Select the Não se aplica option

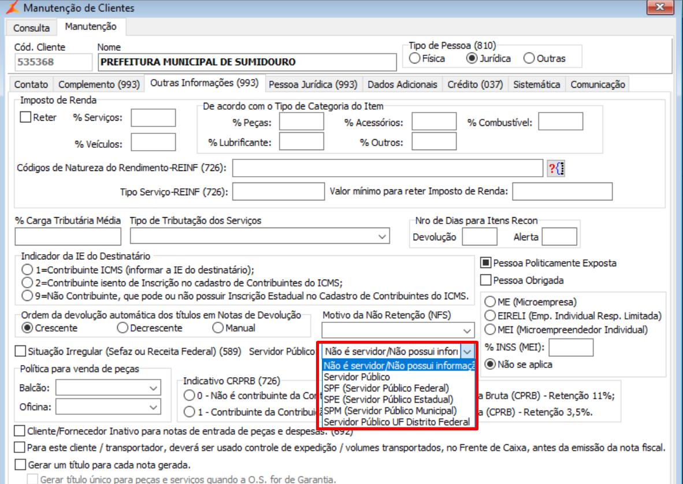coord(491,364)
